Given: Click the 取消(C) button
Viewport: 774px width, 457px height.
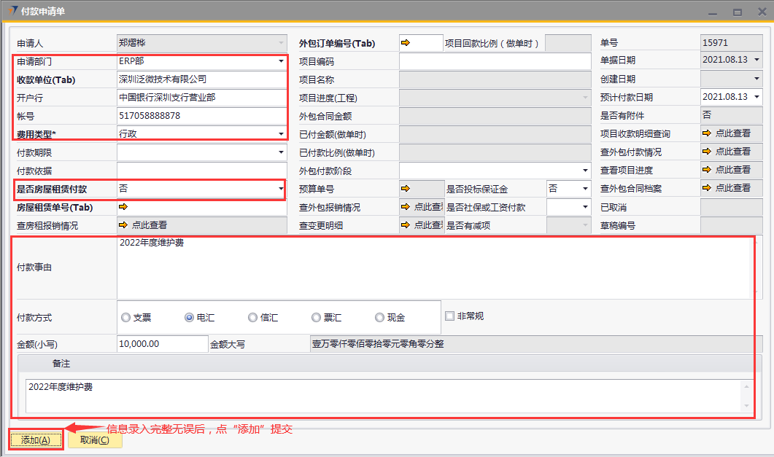Looking at the screenshot, I should point(95,440).
